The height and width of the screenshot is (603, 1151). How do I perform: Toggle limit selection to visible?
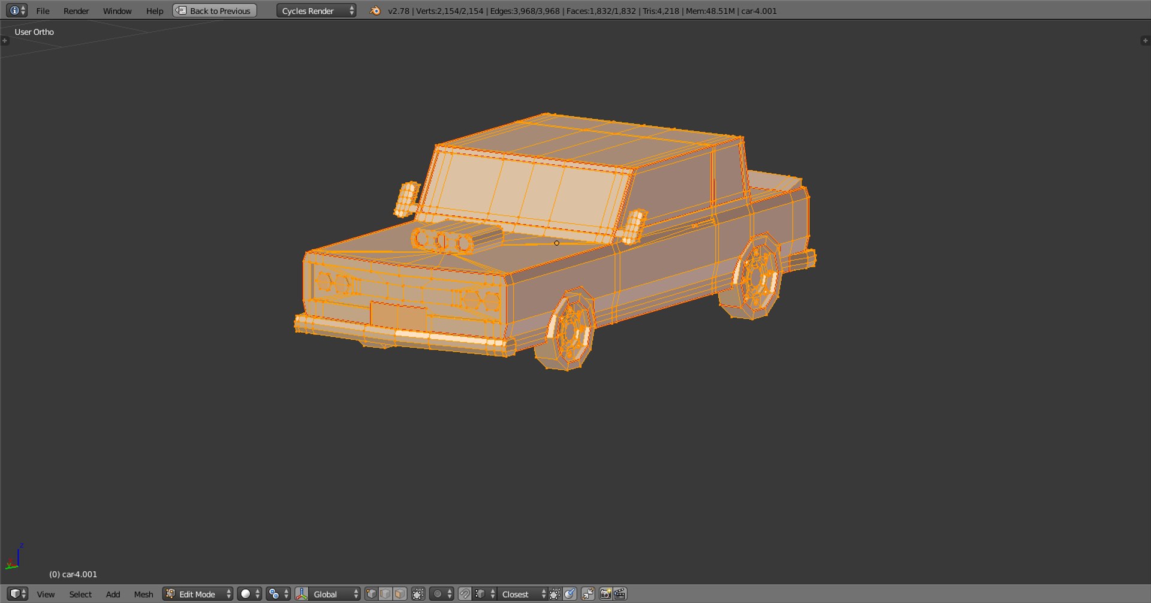coord(418,594)
